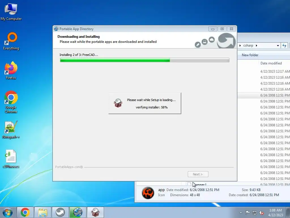290x218 pixels.
Task: Select the Notepad++ desktop shortcut
Action: [11, 130]
